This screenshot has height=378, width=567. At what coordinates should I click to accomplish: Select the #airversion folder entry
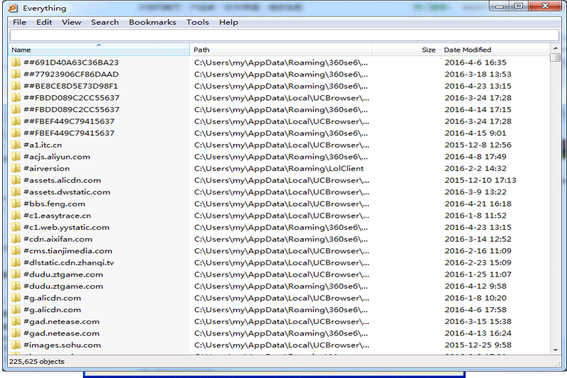coord(46,169)
